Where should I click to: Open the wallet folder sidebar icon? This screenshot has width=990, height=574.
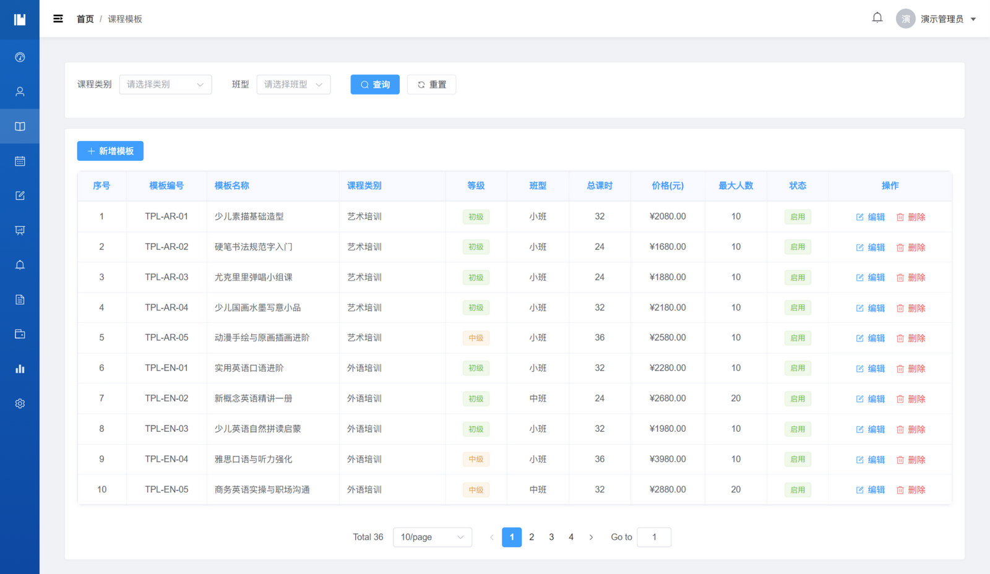click(20, 334)
